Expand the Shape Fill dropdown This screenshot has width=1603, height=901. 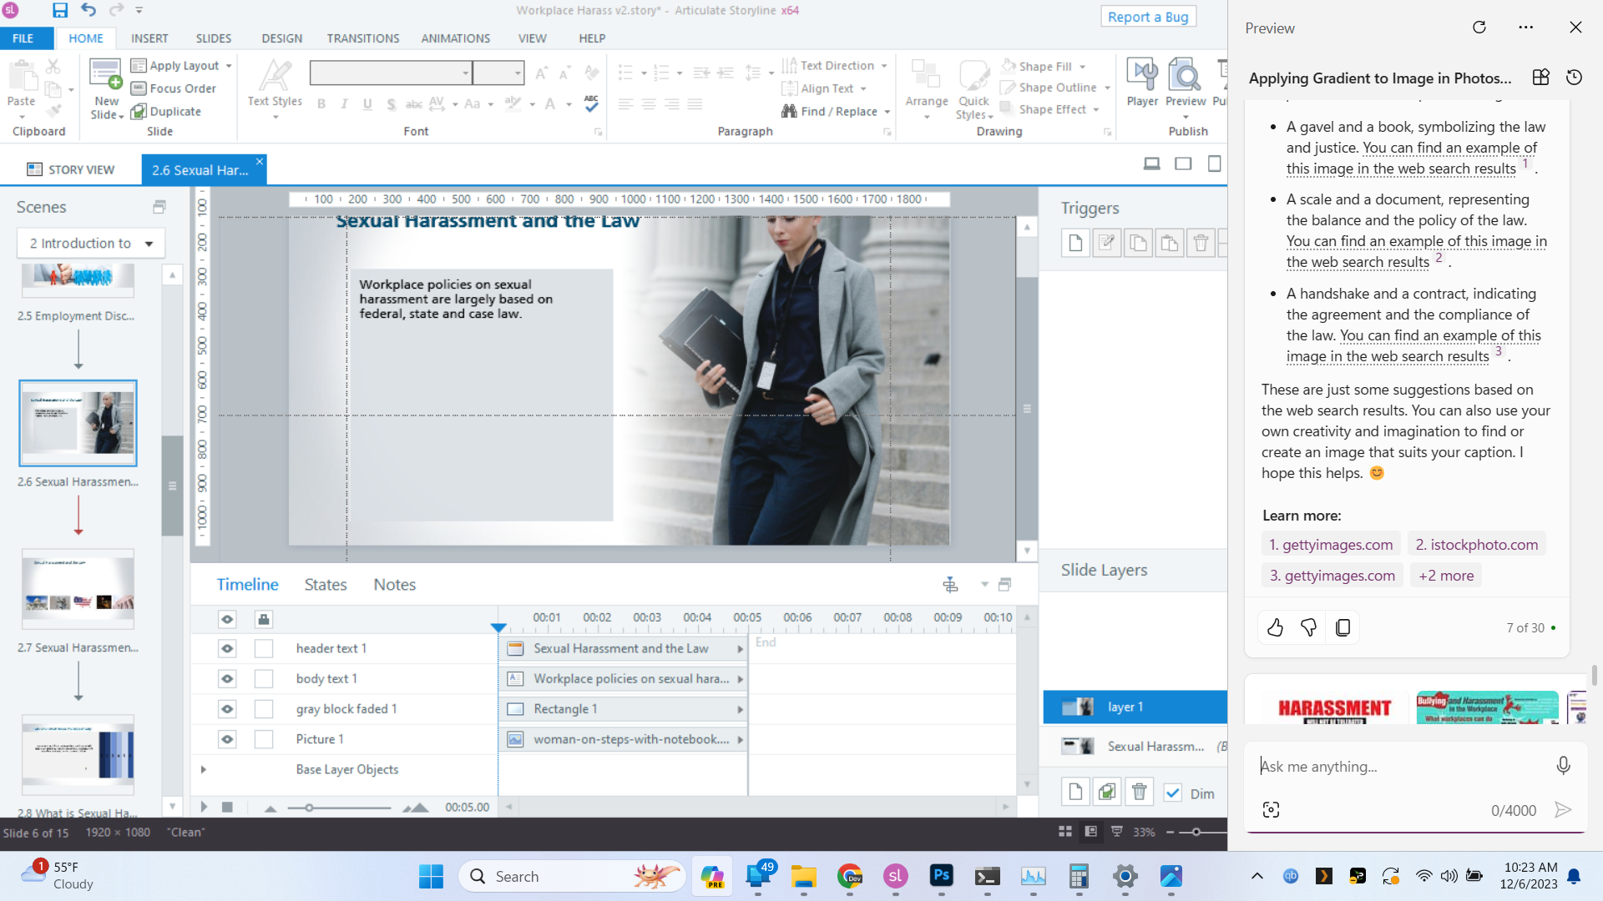coord(1080,66)
